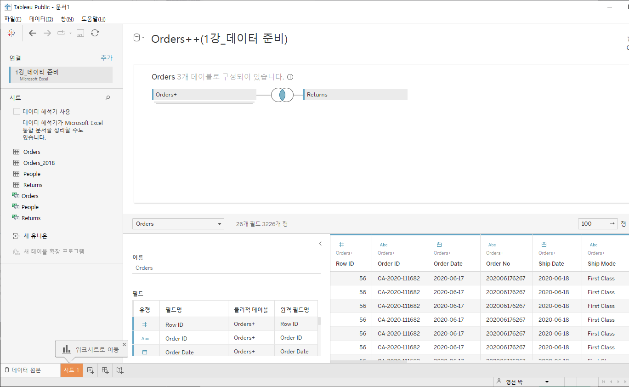Click the Abc type icon in Order ID field row
The image size is (629, 387).
click(145, 339)
